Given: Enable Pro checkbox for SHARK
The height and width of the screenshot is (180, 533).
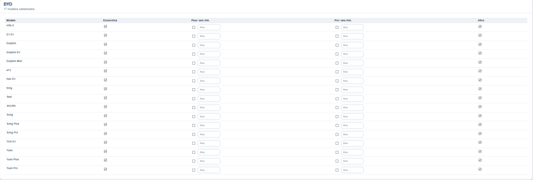Looking at the screenshot, I should coord(337,107).
